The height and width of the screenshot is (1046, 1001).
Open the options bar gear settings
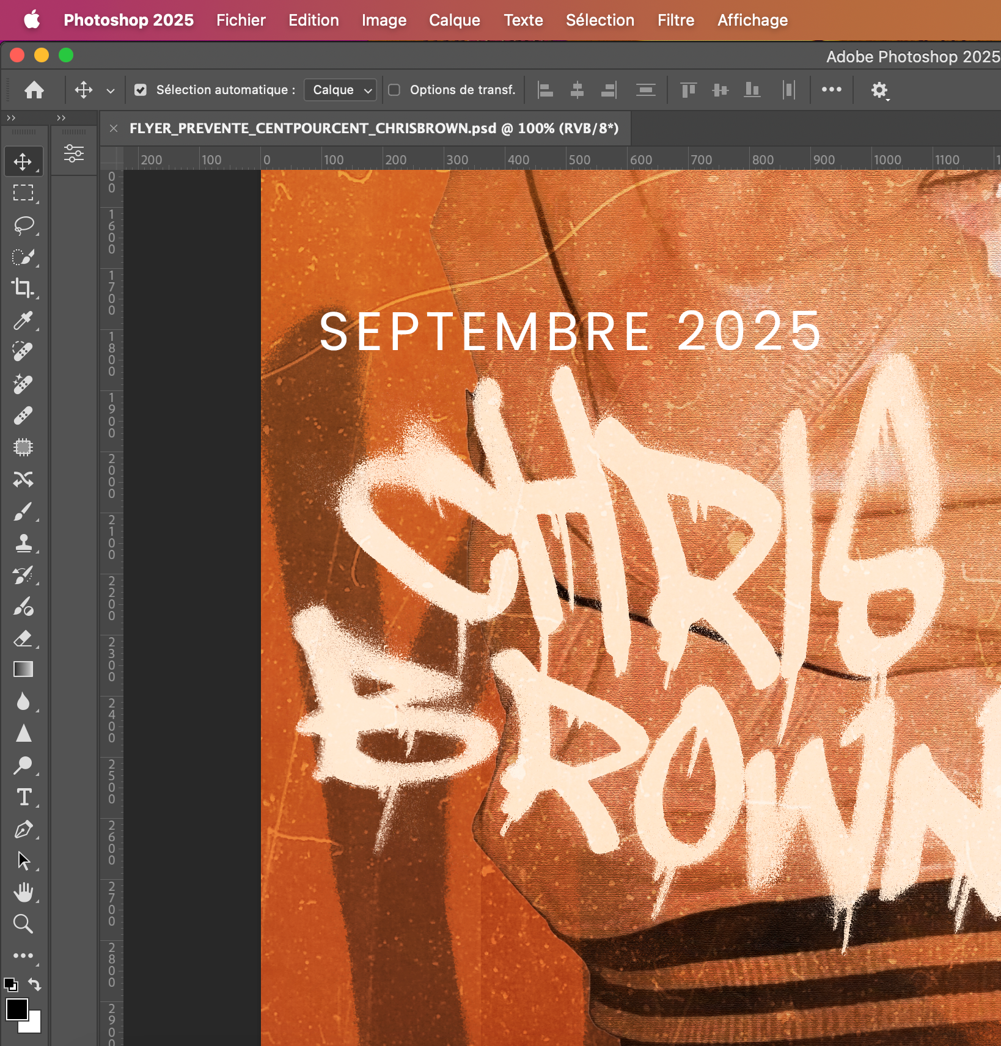[879, 90]
